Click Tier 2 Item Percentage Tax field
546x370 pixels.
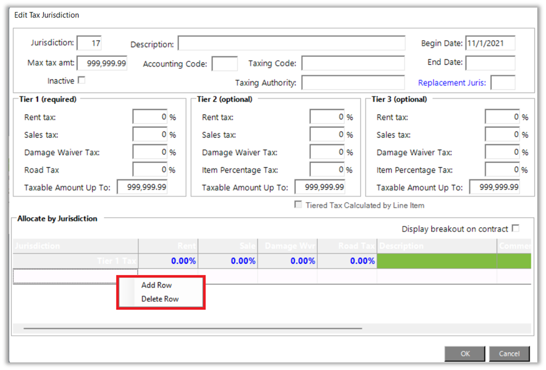pos(327,170)
